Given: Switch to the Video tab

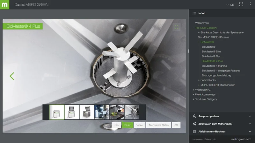Looking at the screenshot, I should click(139, 125).
